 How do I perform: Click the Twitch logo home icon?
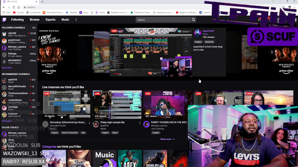point(4,19)
